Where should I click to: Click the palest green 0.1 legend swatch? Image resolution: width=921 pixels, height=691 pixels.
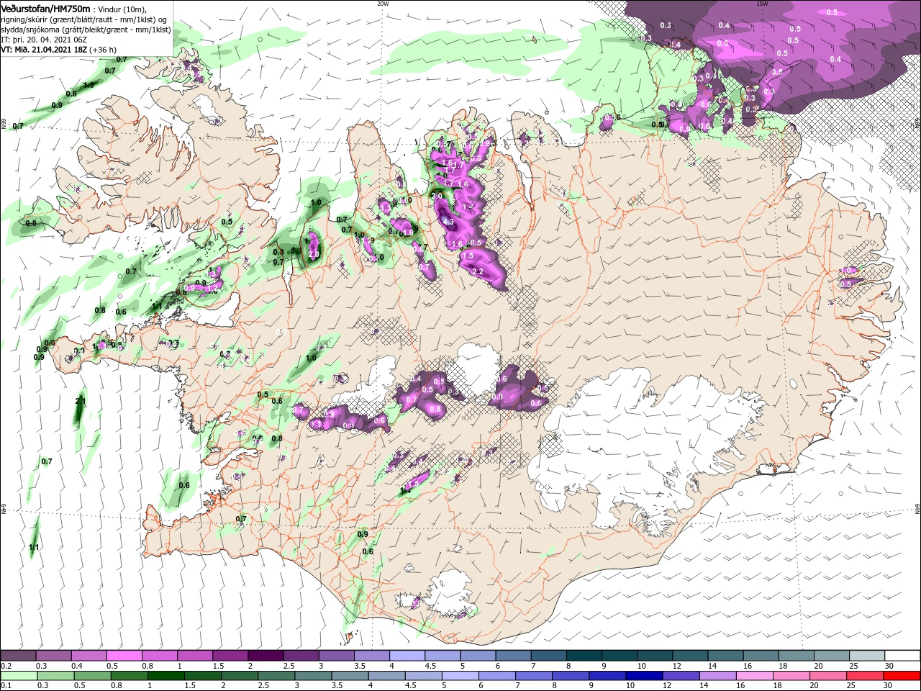(x=18, y=675)
